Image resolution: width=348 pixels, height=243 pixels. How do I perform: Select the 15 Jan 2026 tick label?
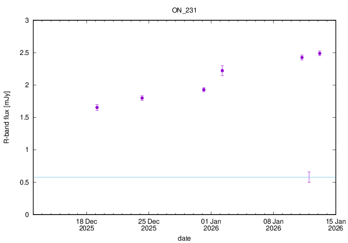[x=335, y=225]
